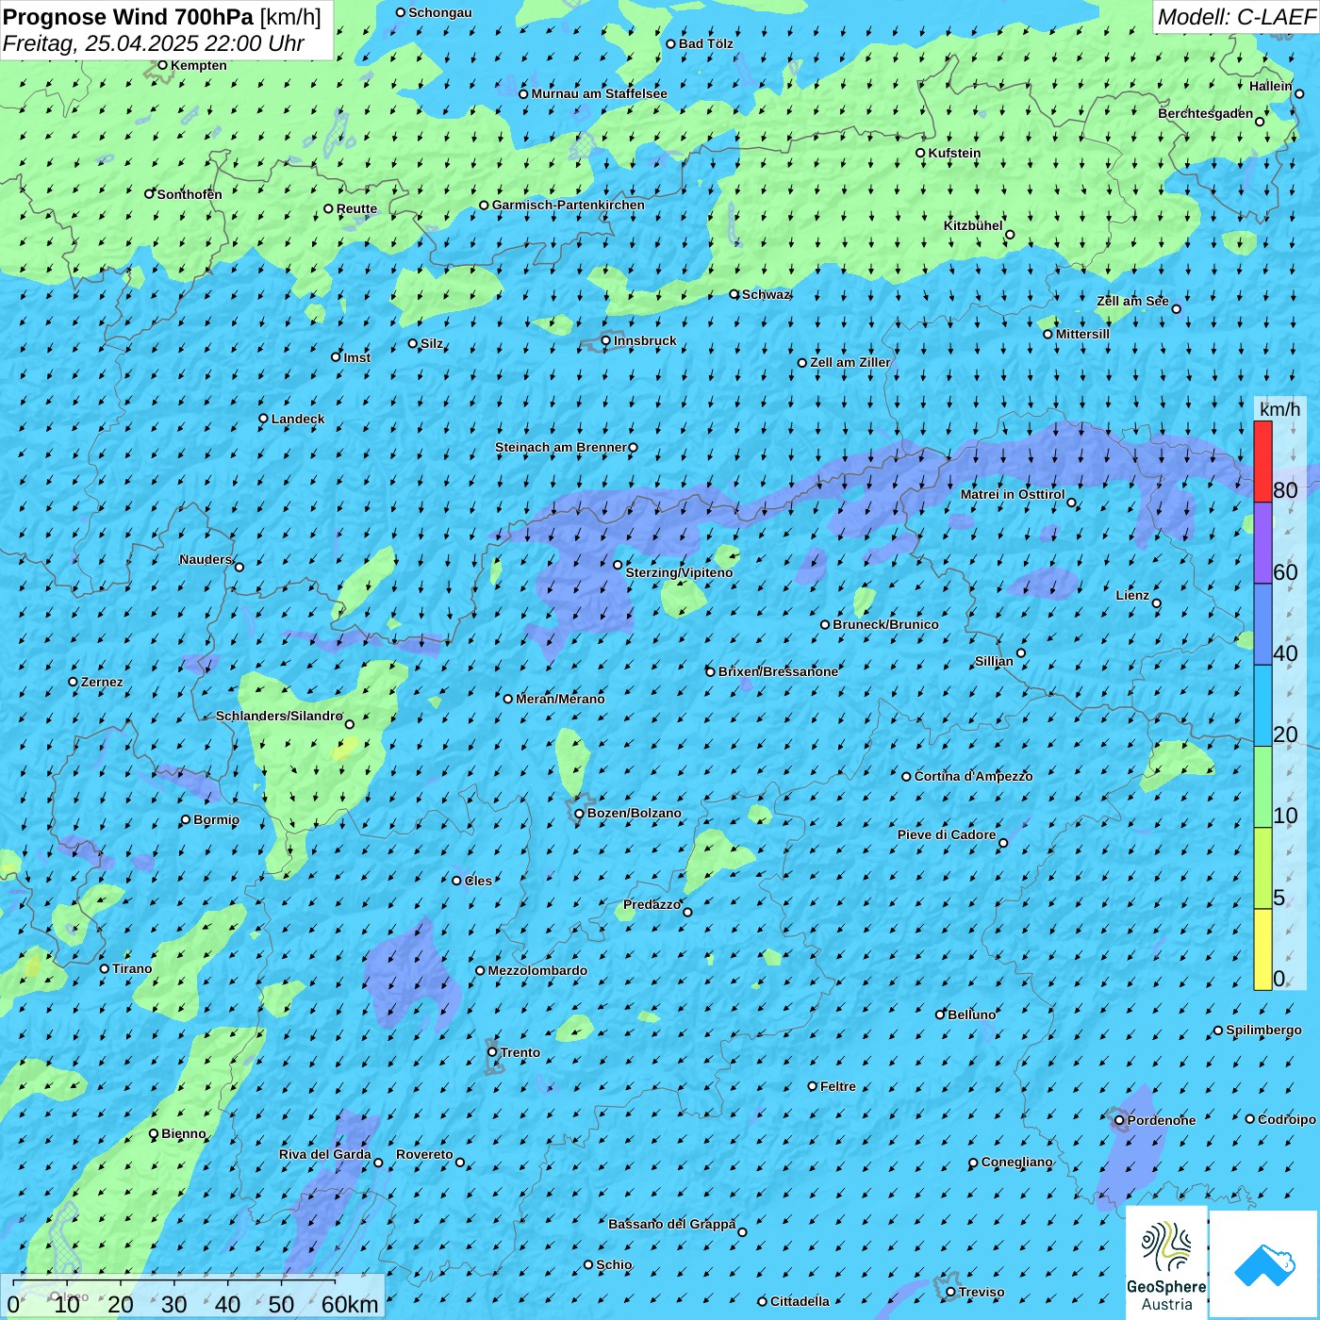Image resolution: width=1320 pixels, height=1320 pixels.
Task: Click the Bozen/Bolzano city marker
Action: [x=580, y=814]
